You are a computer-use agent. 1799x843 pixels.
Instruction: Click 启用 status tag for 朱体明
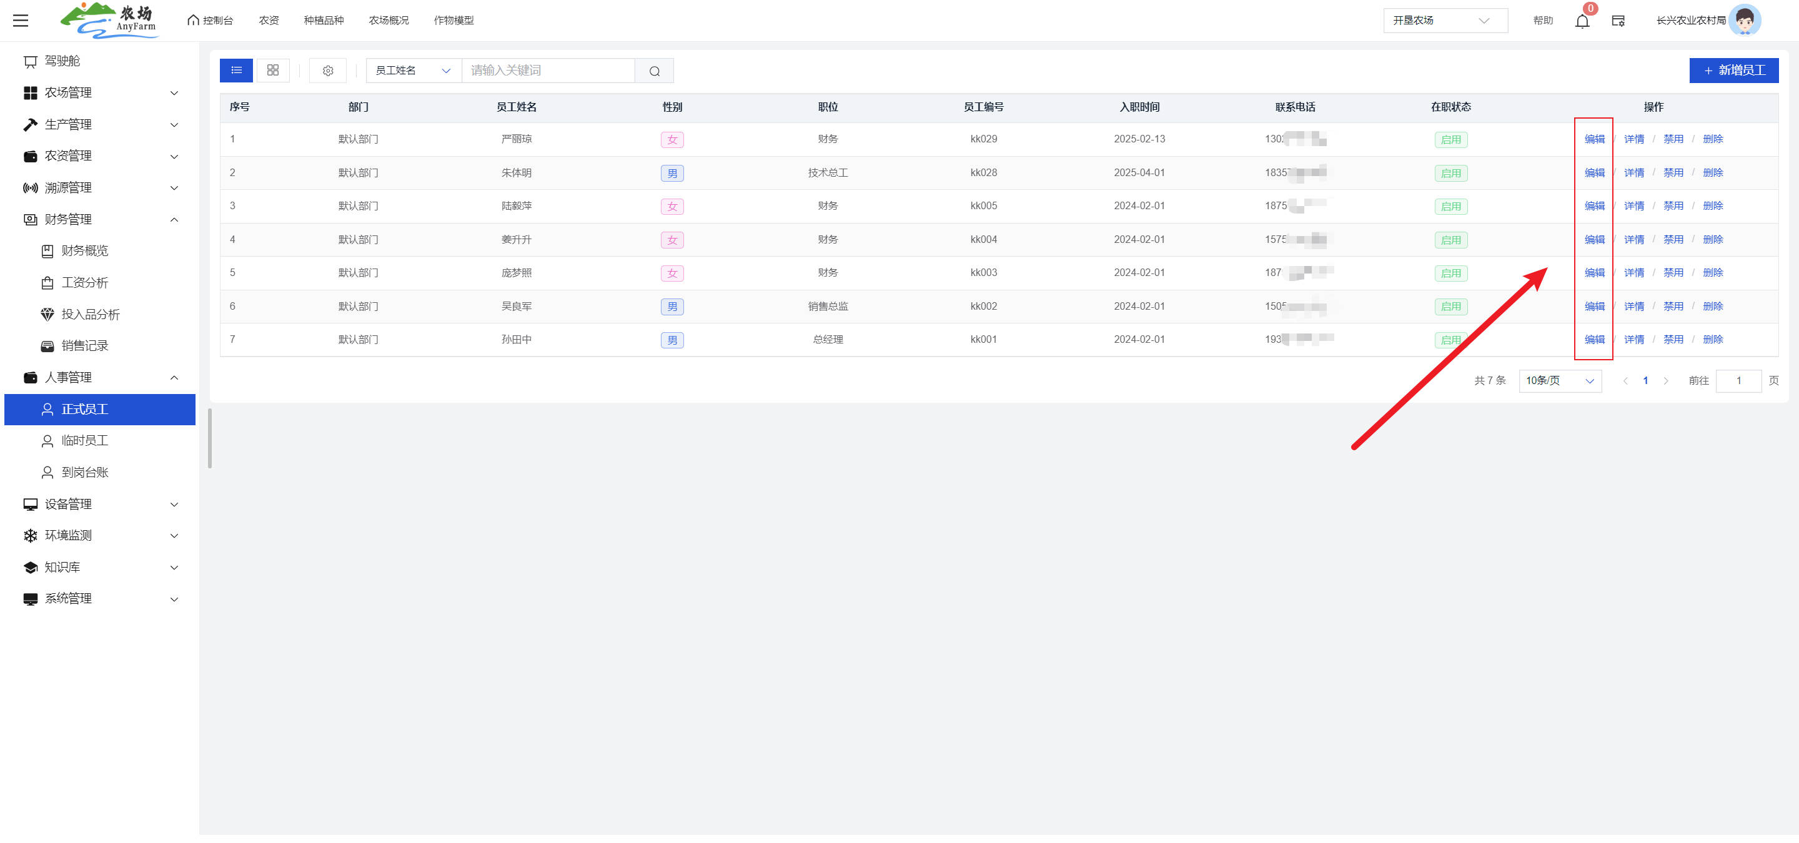click(1450, 173)
